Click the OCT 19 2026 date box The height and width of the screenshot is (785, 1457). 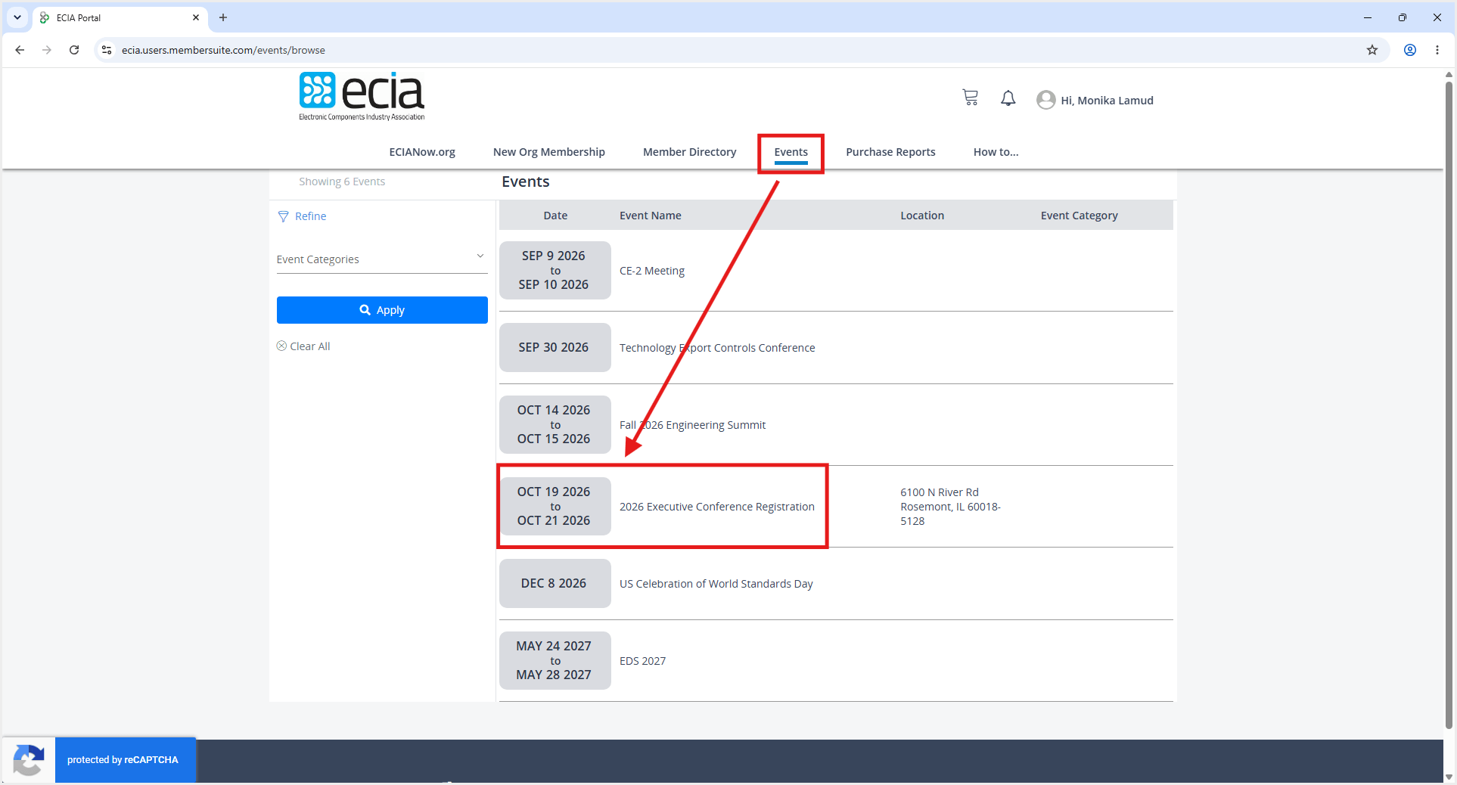pos(555,506)
